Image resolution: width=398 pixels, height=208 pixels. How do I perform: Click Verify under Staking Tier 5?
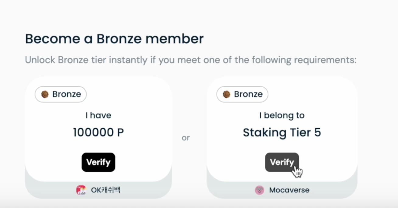(282, 162)
